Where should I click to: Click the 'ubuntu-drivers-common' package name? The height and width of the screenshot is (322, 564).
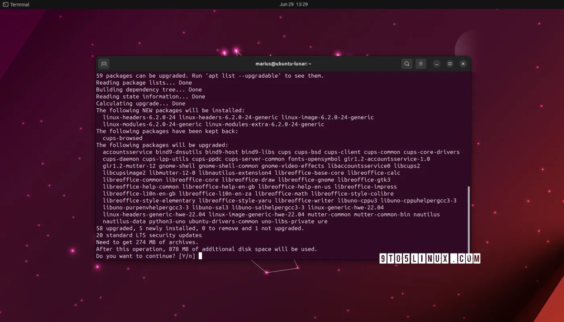pos(224,221)
